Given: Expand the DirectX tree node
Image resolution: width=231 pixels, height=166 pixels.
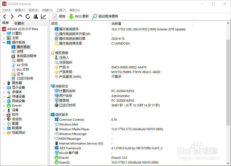Looking at the screenshot, I should click(x=4, y=106).
